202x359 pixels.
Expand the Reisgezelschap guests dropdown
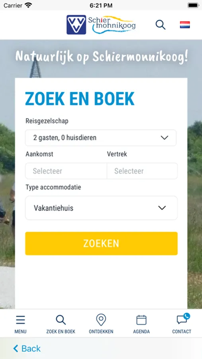coord(101,138)
